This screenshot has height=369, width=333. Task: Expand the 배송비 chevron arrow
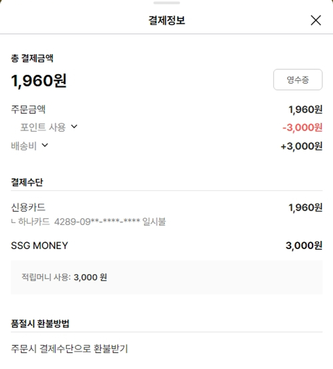coord(45,145)
